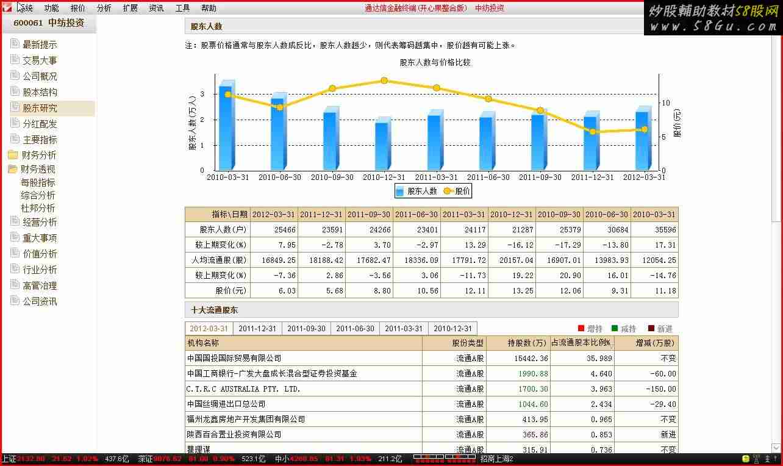Open the 帮助 menu
The height and width of the screenshot is (466, 783).
209,8
